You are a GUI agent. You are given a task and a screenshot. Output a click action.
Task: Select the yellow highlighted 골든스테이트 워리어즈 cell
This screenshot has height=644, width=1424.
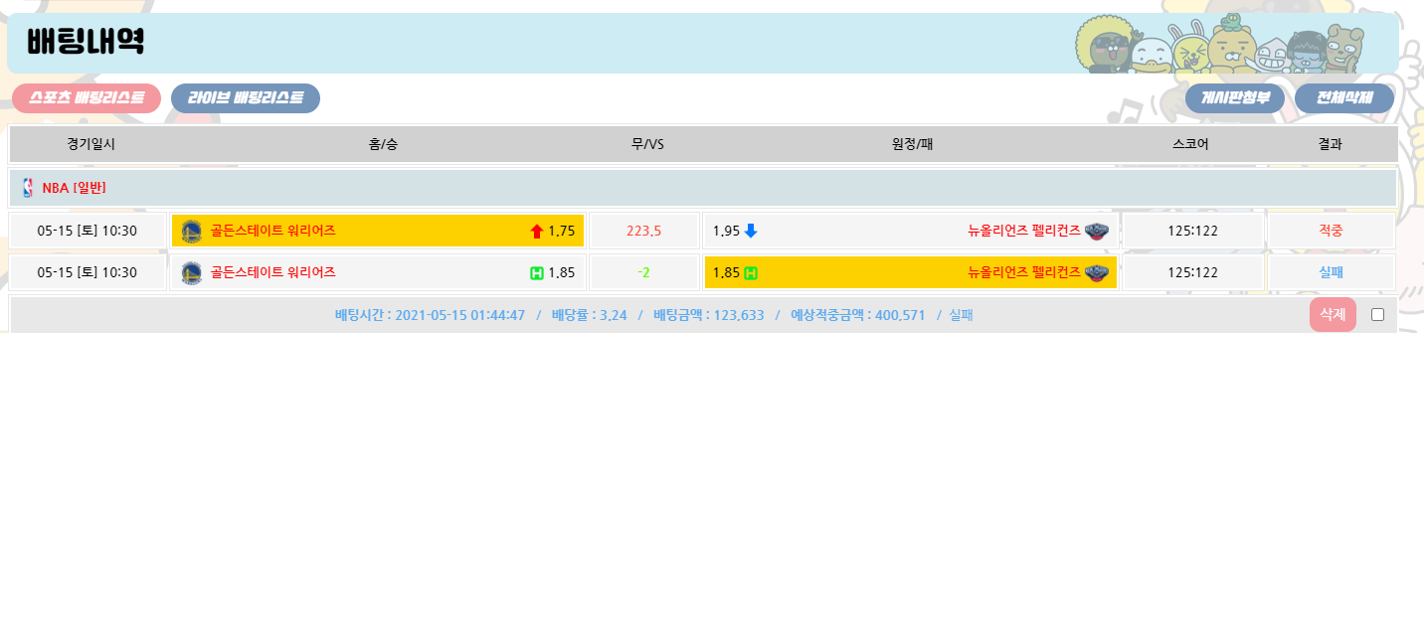click(x=378, y=231)
